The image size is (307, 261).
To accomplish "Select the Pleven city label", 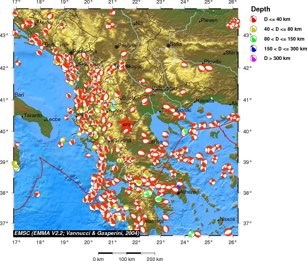I will point(209,20).
